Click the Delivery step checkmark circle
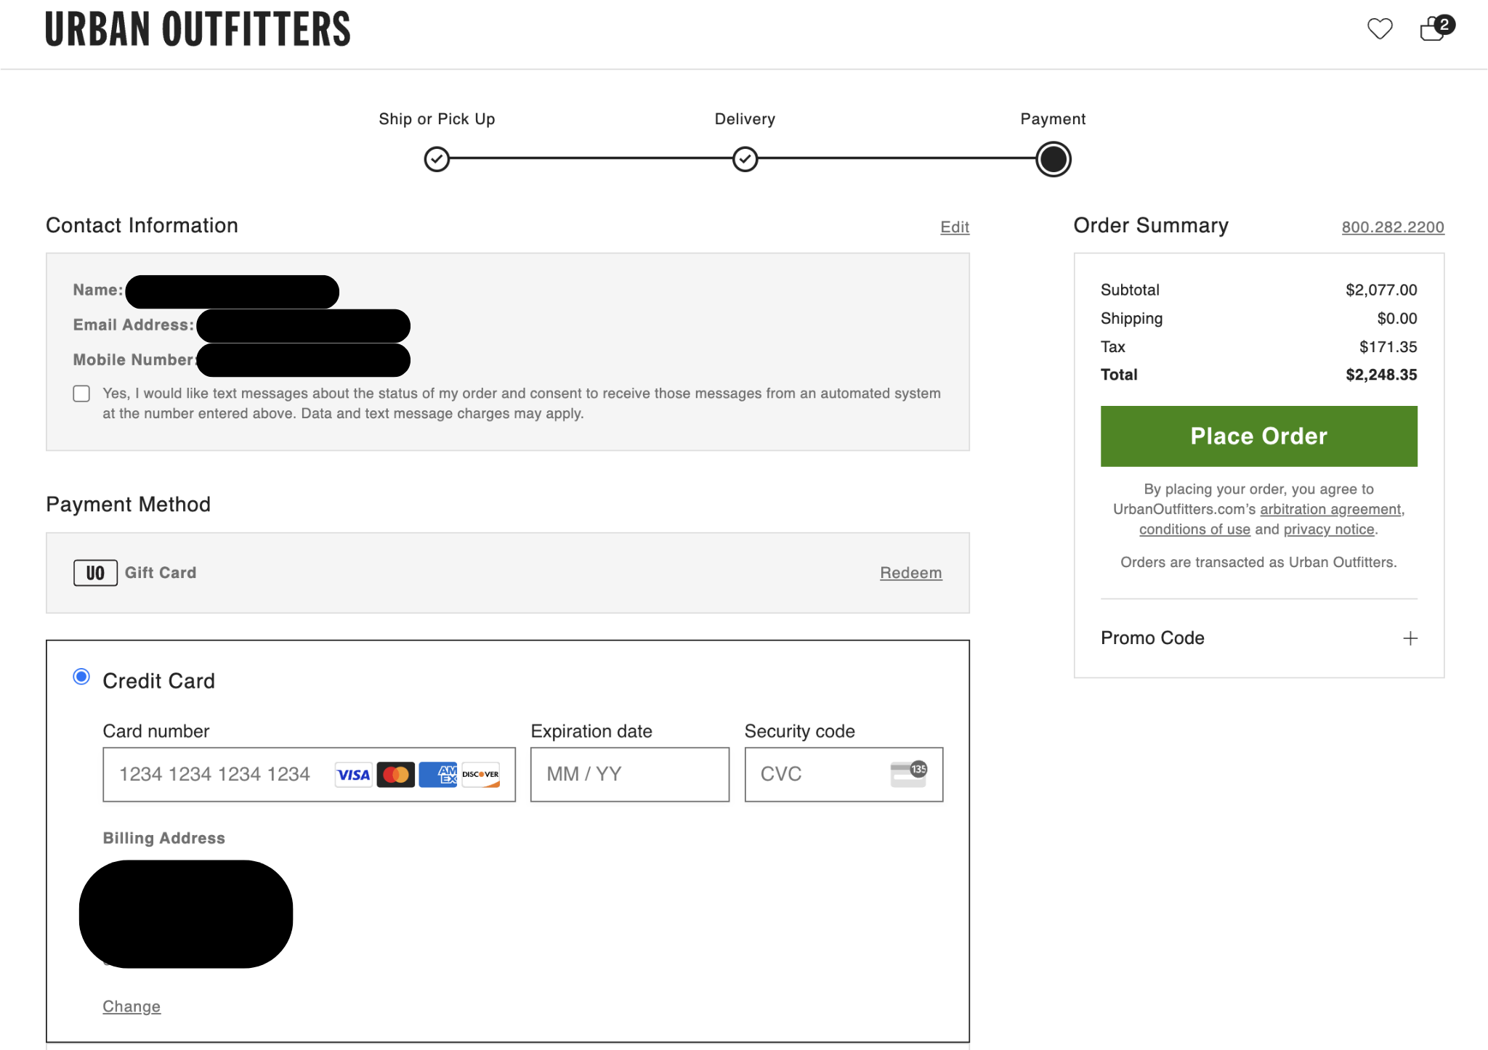 745,159
